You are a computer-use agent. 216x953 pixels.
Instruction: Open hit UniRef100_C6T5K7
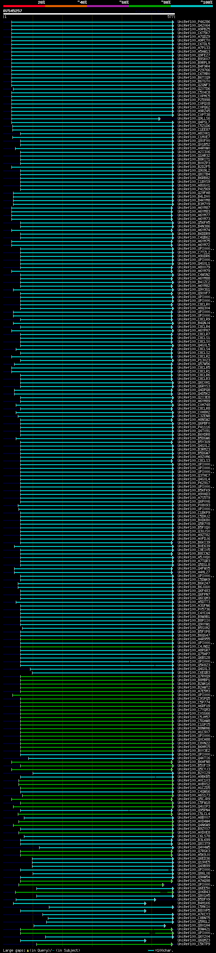(194, 33)
